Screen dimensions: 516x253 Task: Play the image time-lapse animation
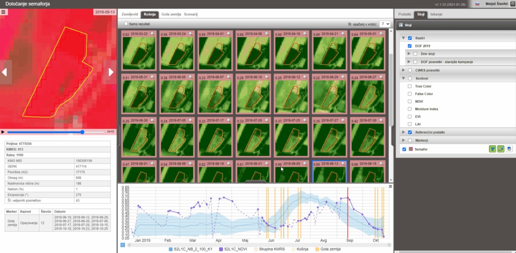pos(3,132)
